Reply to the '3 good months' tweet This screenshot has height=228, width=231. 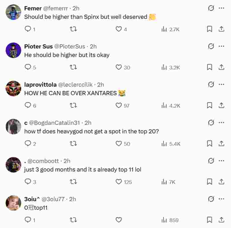(28, 182)
